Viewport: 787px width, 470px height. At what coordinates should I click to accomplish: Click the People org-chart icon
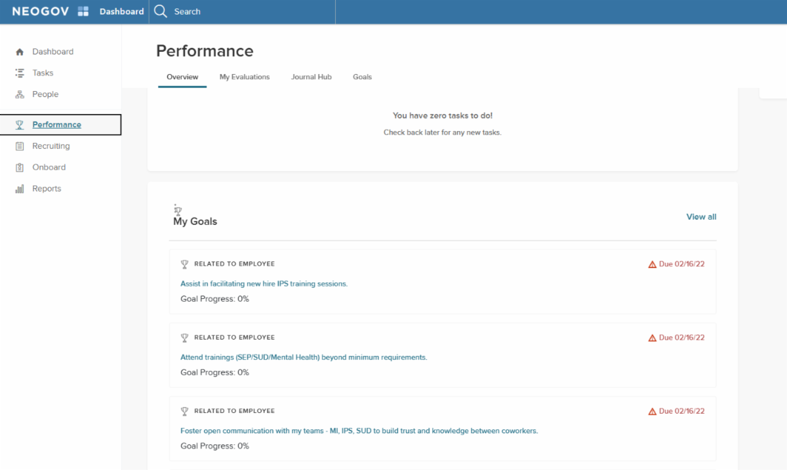click(19, 94)
